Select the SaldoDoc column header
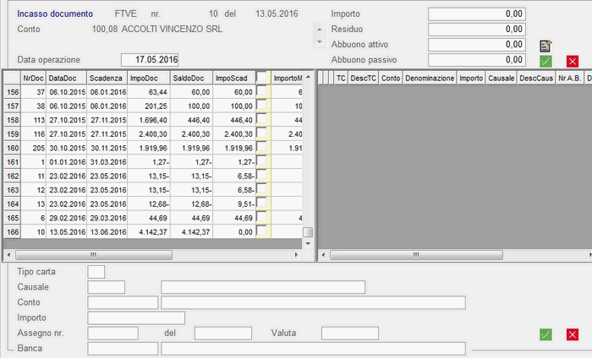This screenshot has height=358, width=592. [x=191, y=78]
